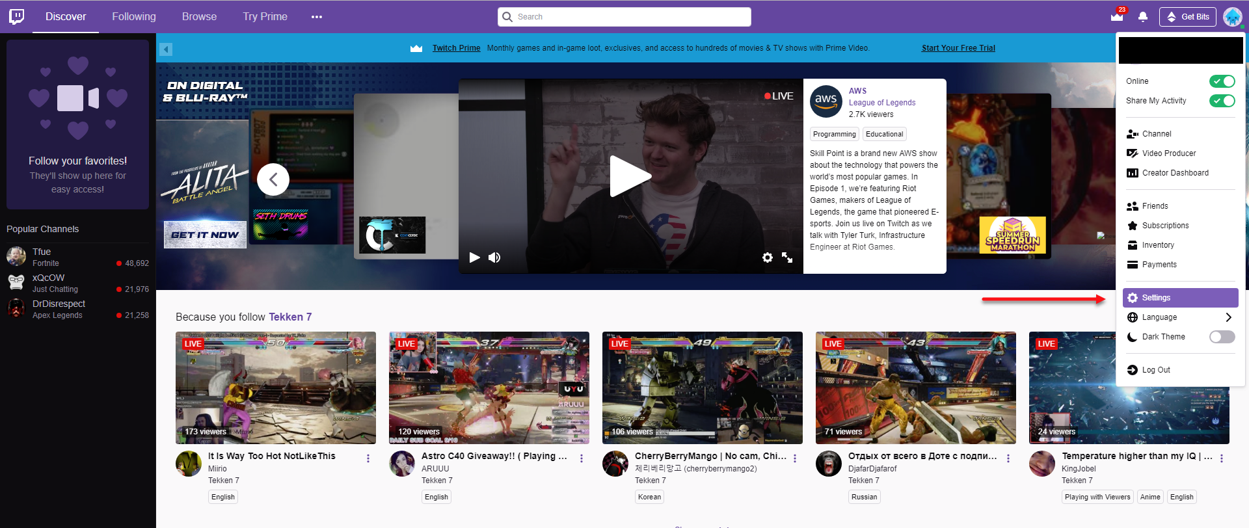Focus the Search input field
The width and height of the screenshot is (1249, 528).
(x=624, y=17)
